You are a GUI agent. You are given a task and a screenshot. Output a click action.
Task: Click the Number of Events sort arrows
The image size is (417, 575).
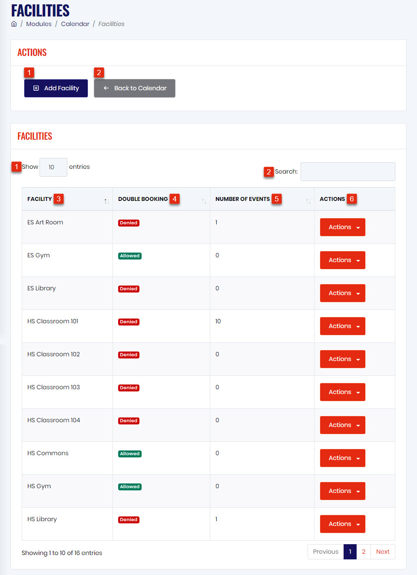point(308,201)
